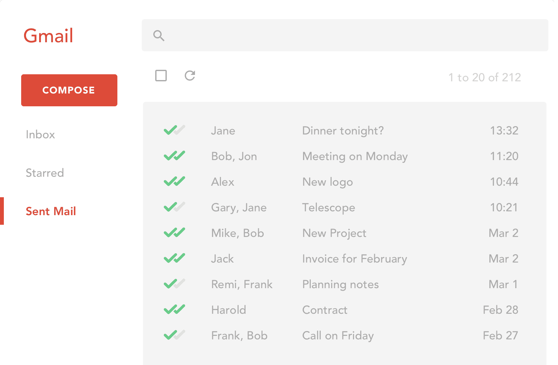The width and height of the screenshot is (558, 365).
Task: Click the checkmarks on the Frank, Bob row
Action: click(x=174, y=335)
